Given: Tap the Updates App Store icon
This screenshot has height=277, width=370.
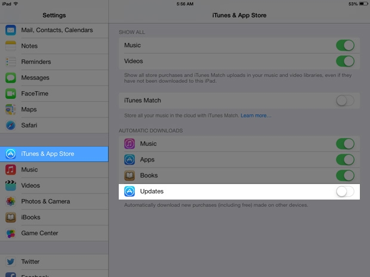Looking at the screenshot, I should (x=129, y=191).
